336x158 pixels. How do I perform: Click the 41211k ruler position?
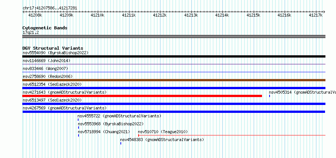pos(129,15)
